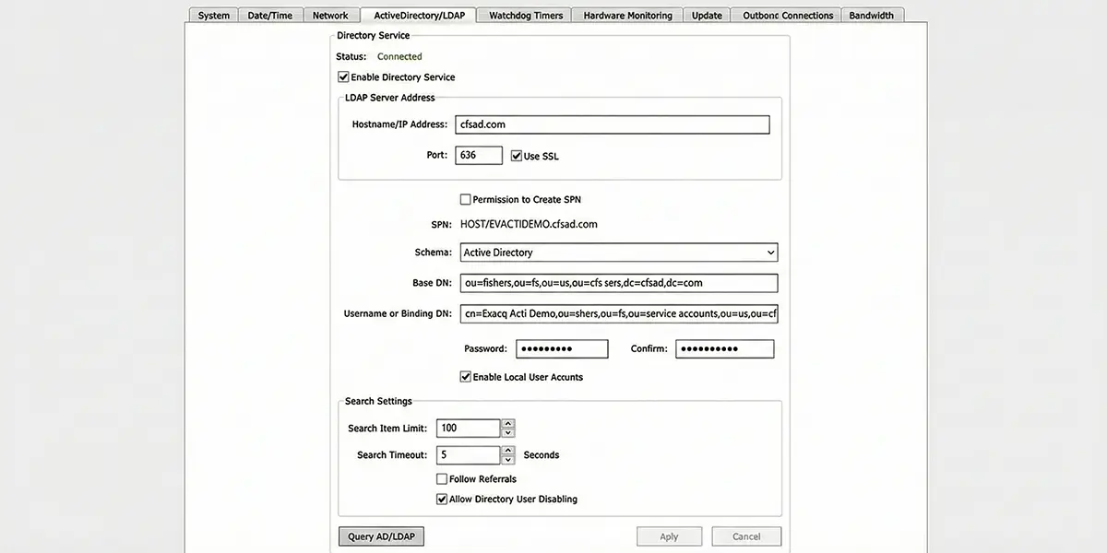The width and height of the screenshot is (1107, 553).
Task: Open the Hardware Monitoring tab
Action: point(626,15)
